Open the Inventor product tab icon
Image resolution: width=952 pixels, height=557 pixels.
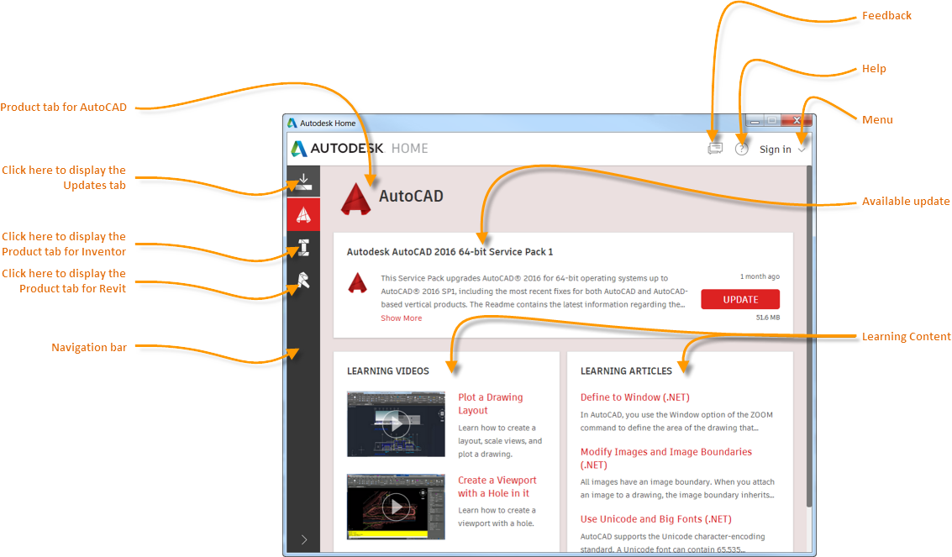click(x=302, y=247)
